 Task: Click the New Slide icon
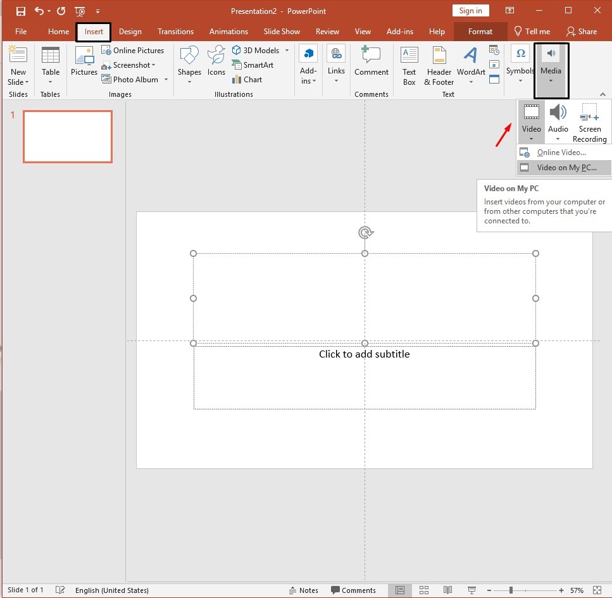[x=18, y=55]
